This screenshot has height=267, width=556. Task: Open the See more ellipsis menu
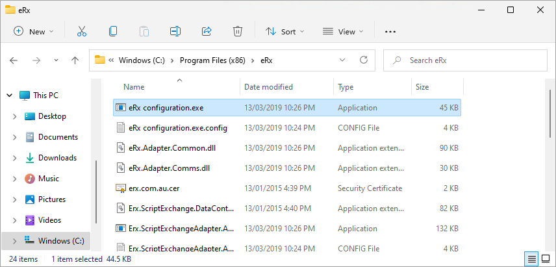point(390,31)
